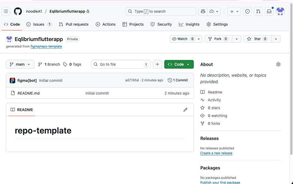This screenshot has height=184, width=293.
Task: Click the figma[bot] avatar
Action: point(12,81)
